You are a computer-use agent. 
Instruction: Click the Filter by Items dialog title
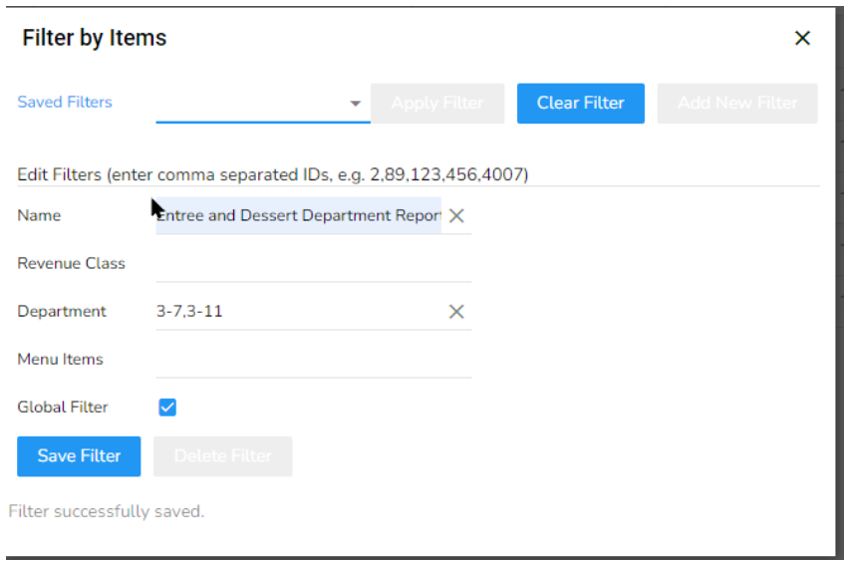[x=95, y=39]
